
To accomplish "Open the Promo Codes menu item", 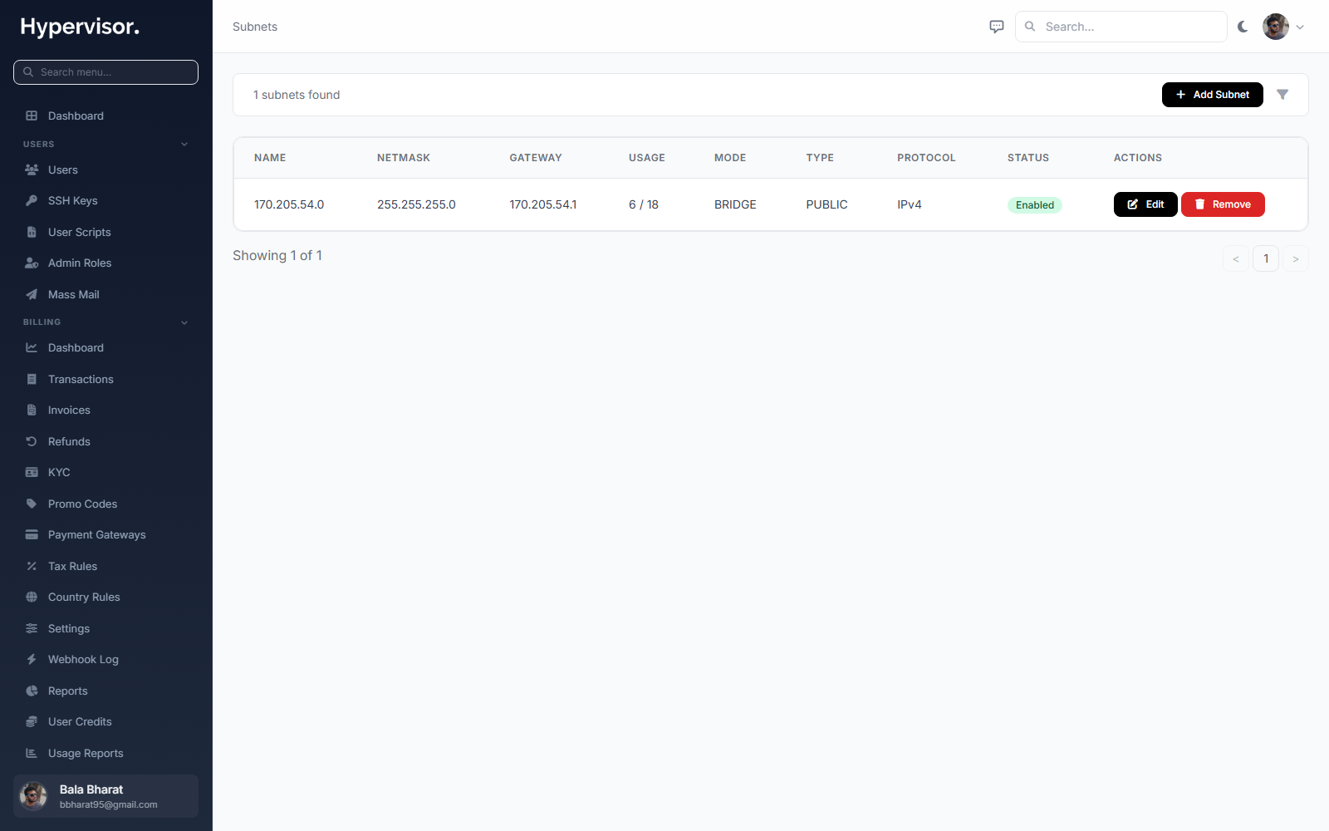I will click(106, 504).
